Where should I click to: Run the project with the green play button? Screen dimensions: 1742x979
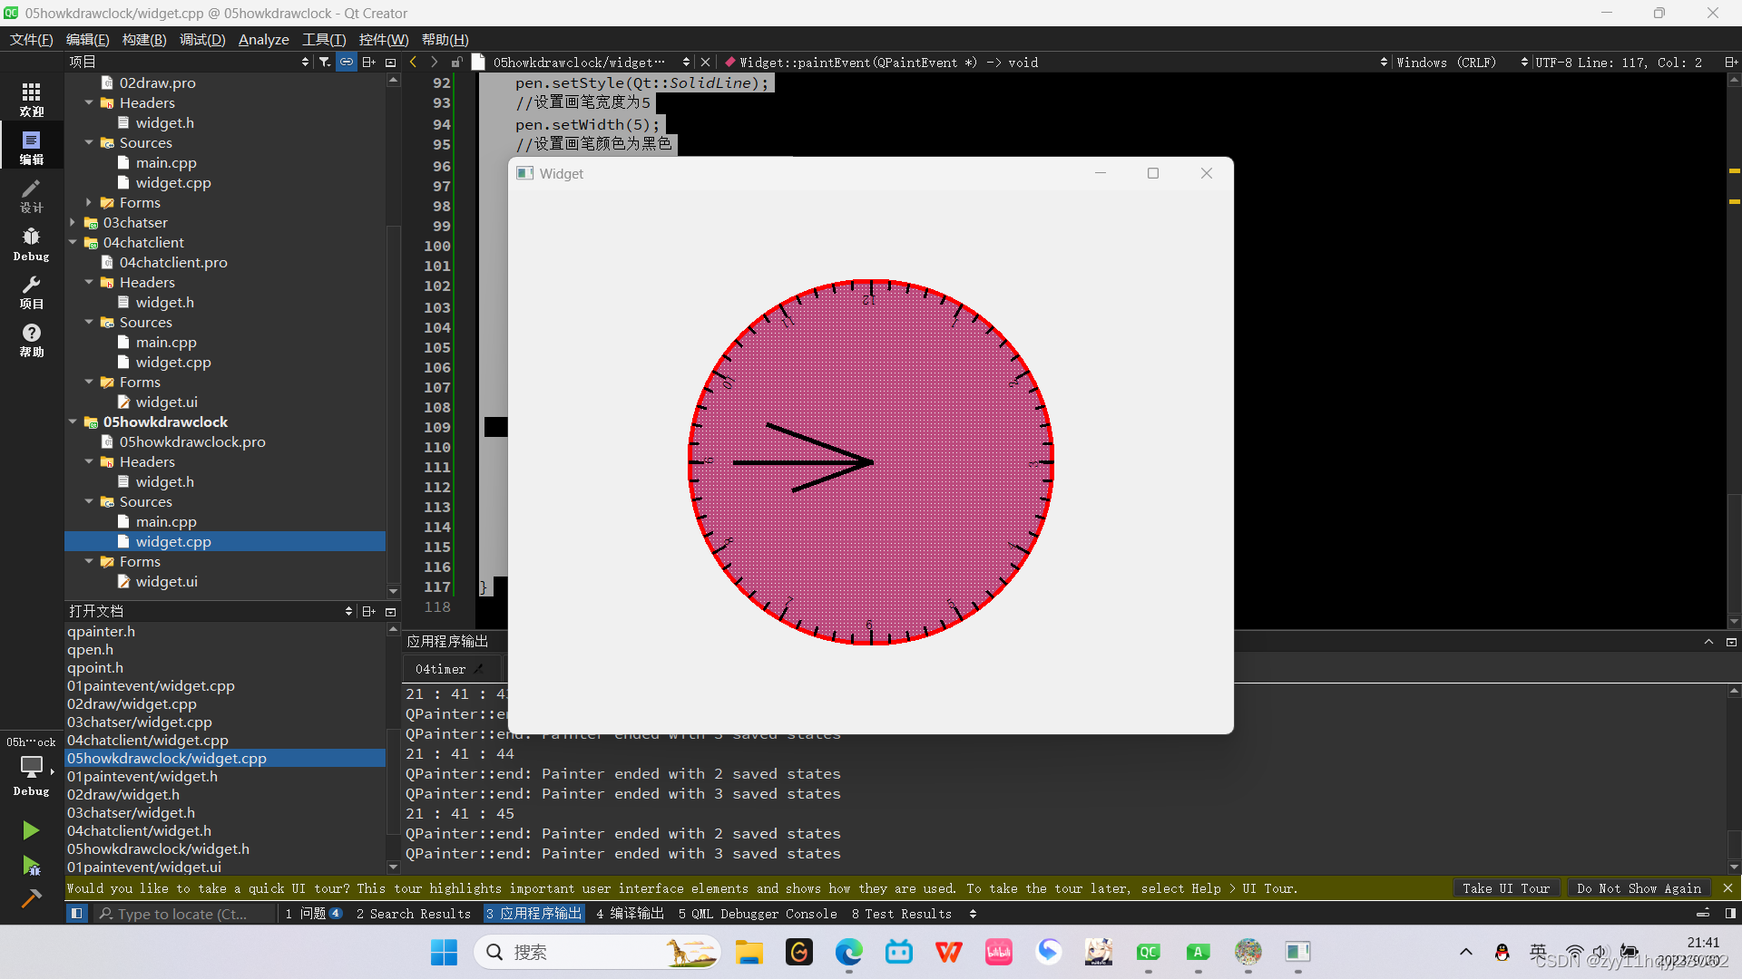[x=31, y=829]
